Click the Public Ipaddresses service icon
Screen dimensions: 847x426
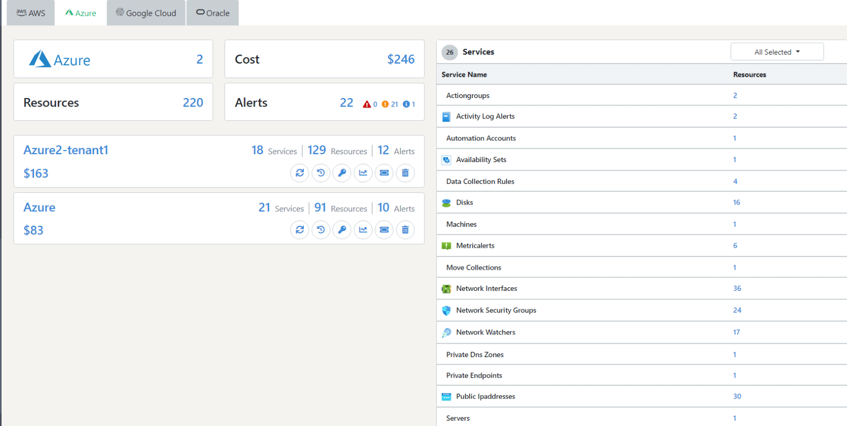click(446, 397)
